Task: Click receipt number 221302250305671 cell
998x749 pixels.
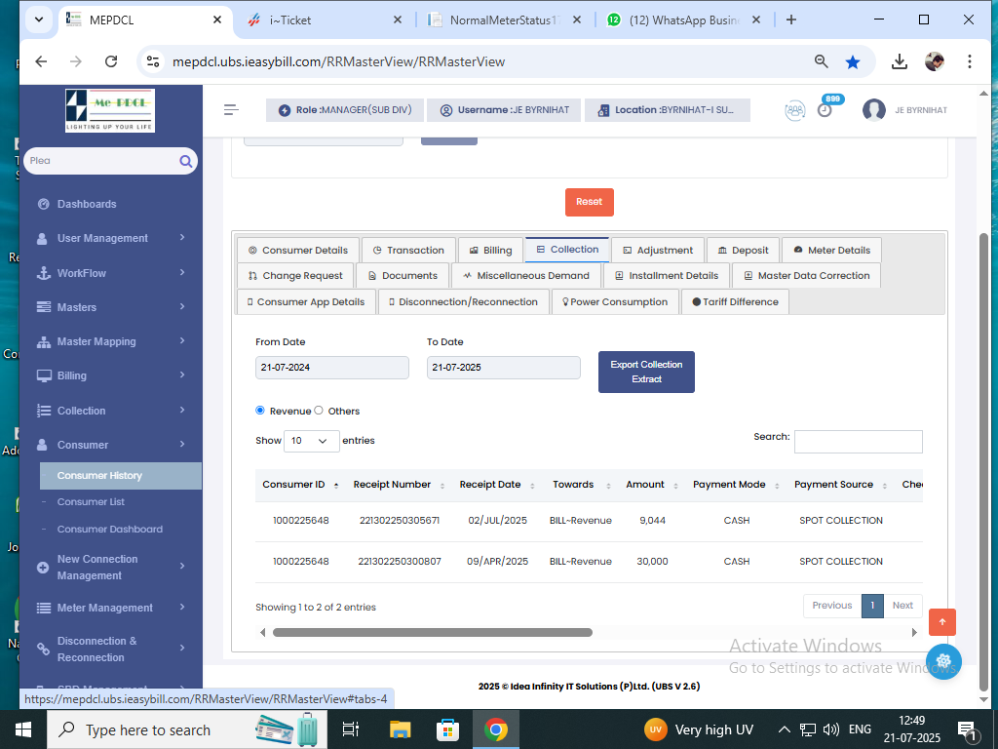Action: [399, 521]
